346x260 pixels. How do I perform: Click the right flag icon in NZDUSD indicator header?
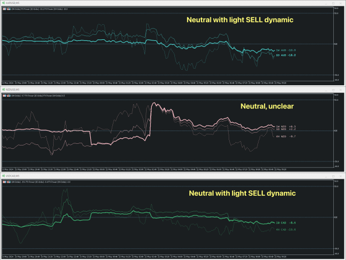coord(9,96)
